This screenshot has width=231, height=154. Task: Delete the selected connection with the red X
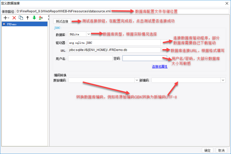[x=14, y=18]
